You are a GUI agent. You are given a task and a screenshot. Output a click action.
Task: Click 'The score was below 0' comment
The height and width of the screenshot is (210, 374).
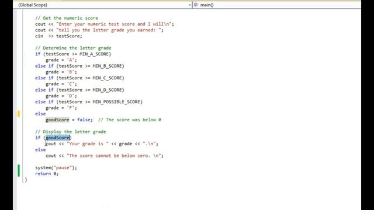(x=130, y=120)
